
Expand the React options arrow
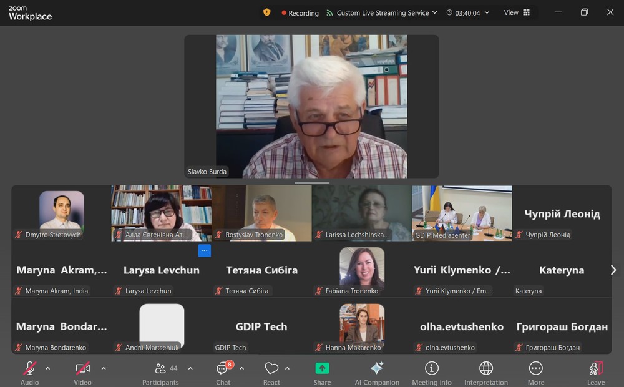(287, 368)
